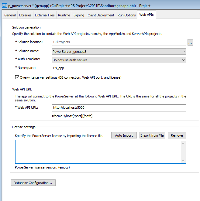Open the General tab

point(10,15)
